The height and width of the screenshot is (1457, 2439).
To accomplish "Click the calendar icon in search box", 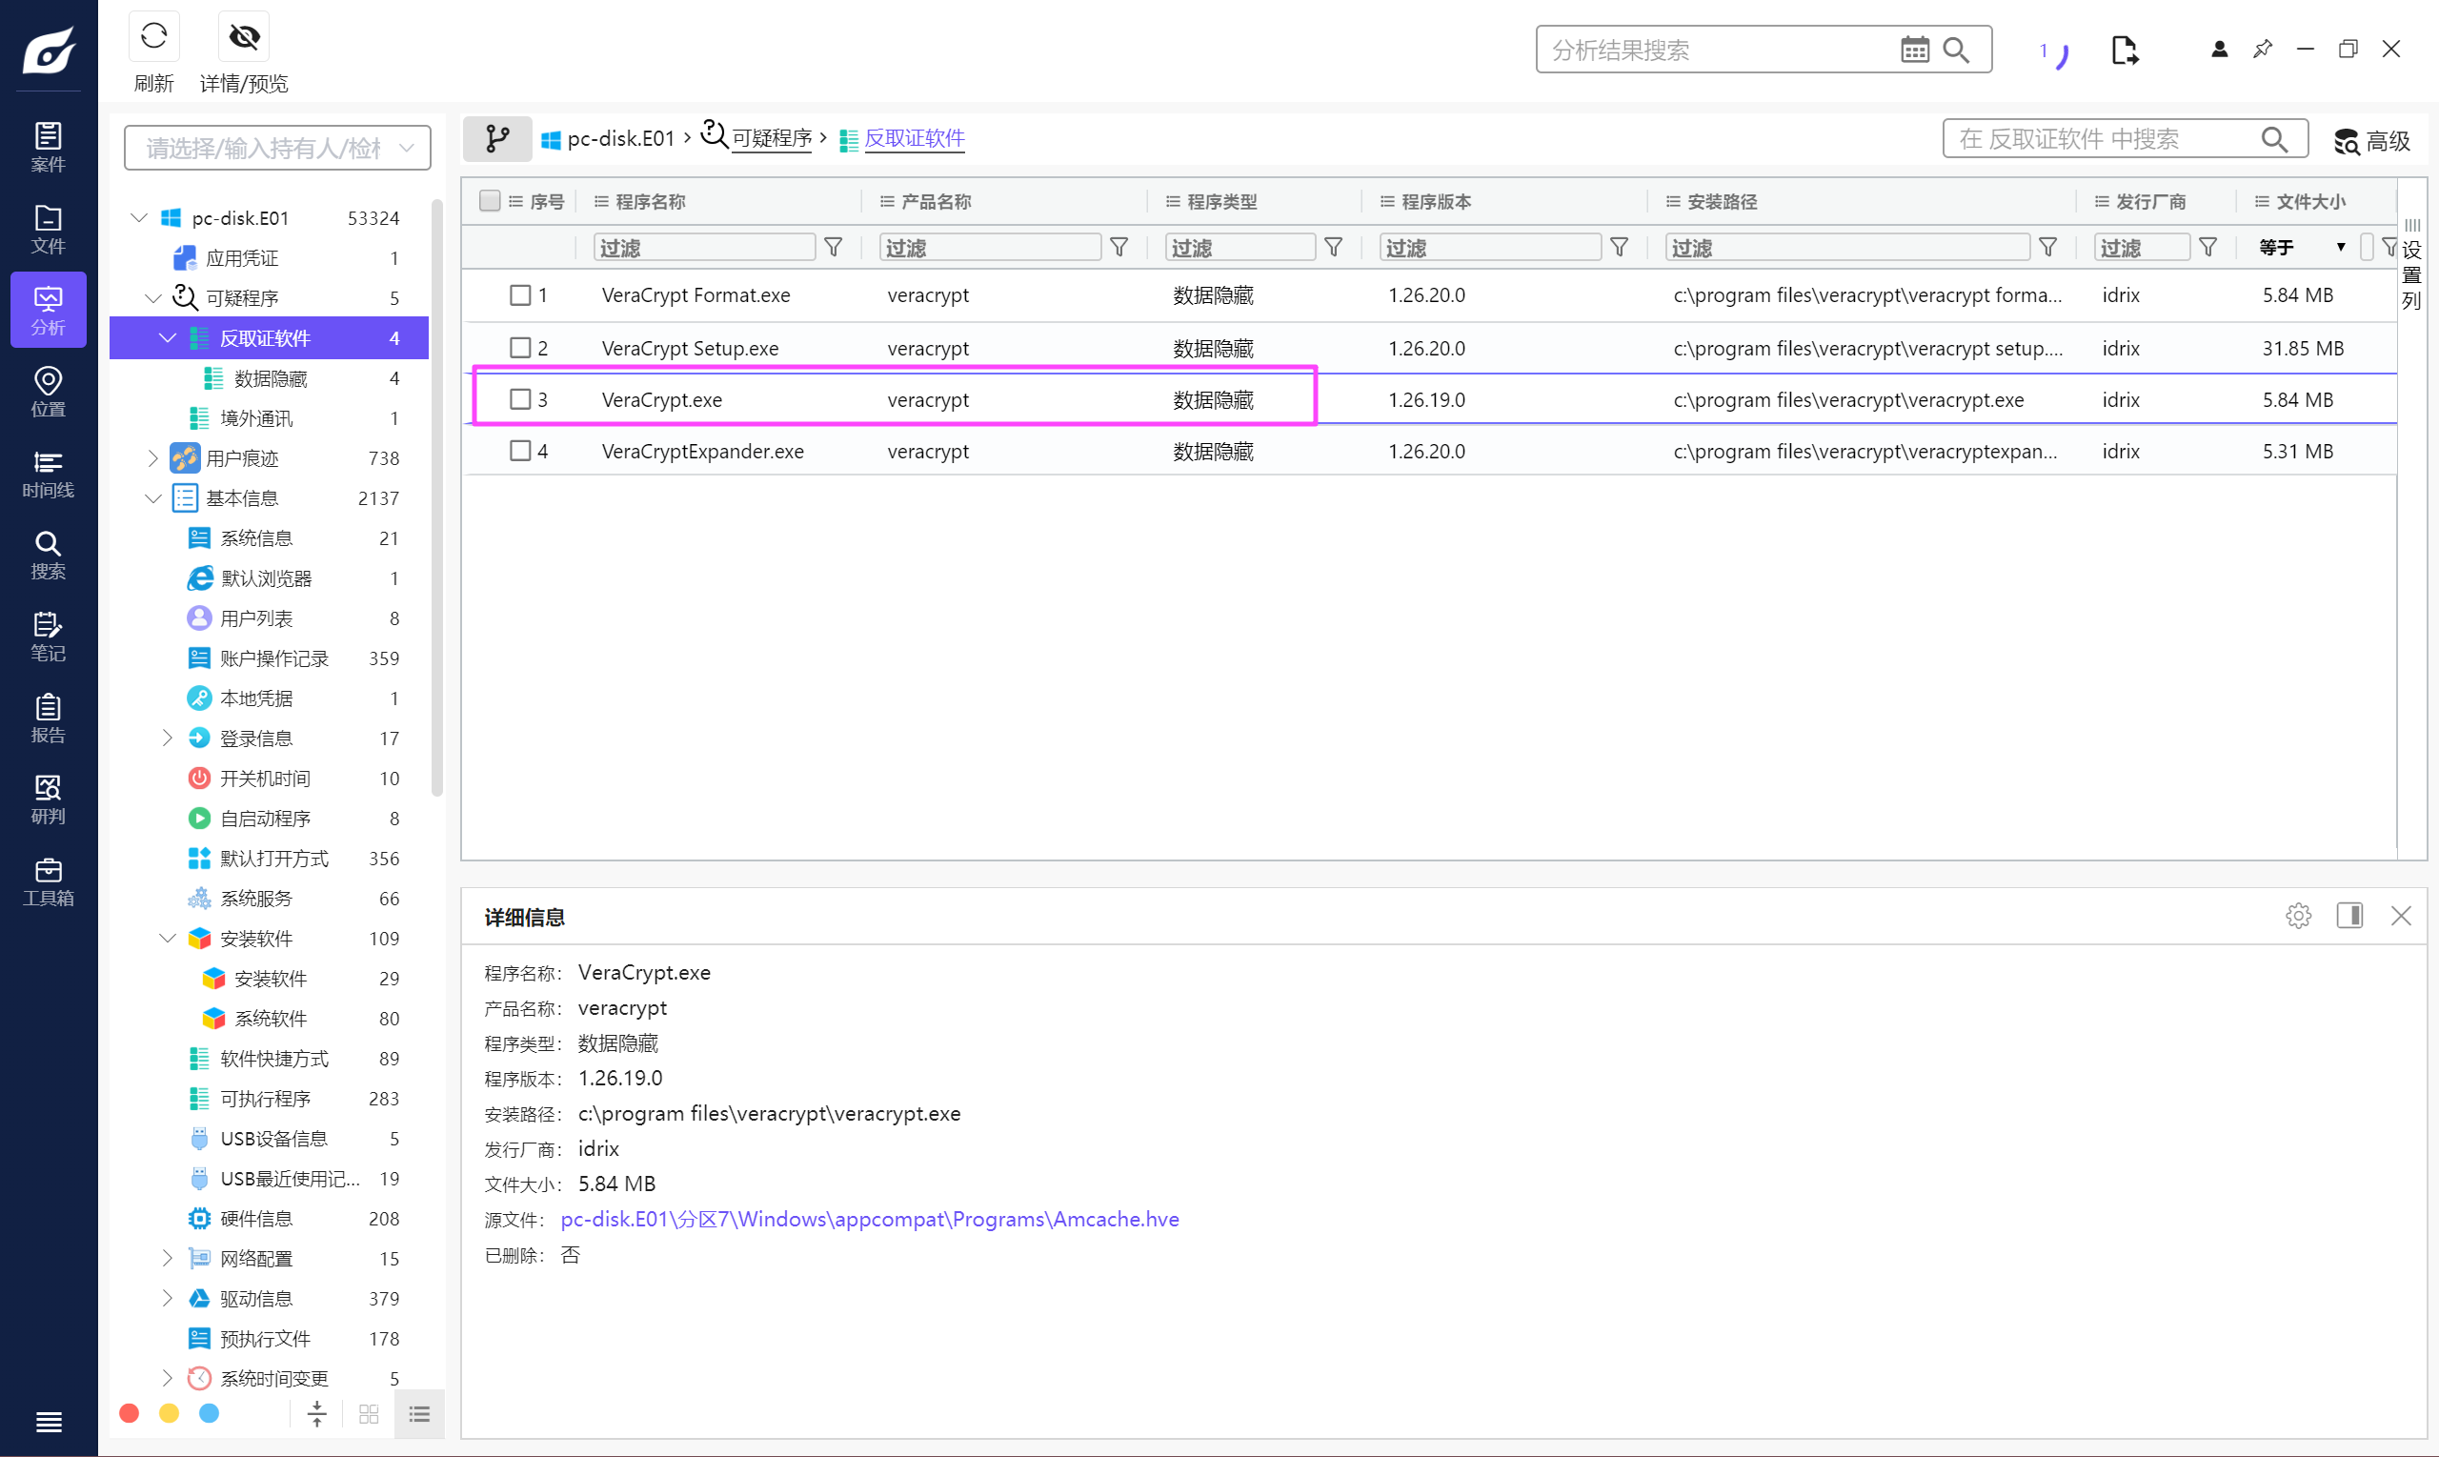I will click(x=1914, y=50).
